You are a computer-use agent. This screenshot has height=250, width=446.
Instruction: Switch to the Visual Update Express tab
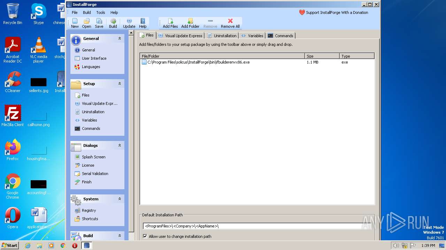pos(180,35)
